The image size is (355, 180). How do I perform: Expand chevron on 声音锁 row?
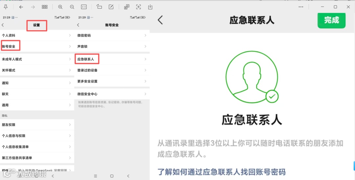pyautogui.click(x=145, y=46)
